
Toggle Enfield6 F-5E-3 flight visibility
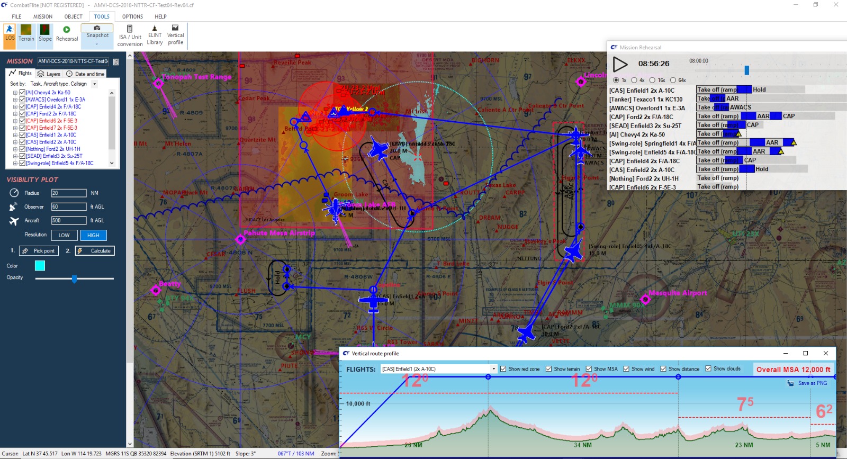pos(22,121)
